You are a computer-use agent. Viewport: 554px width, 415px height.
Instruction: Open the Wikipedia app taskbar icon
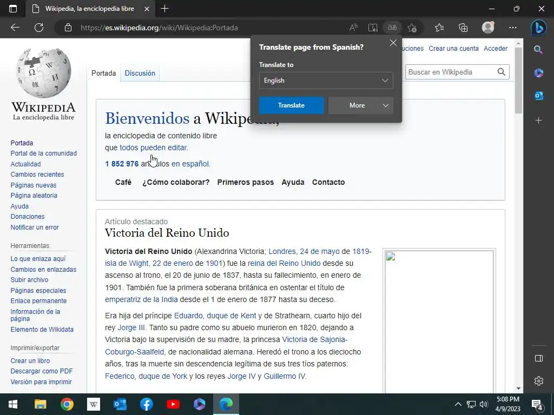[94, 404]
